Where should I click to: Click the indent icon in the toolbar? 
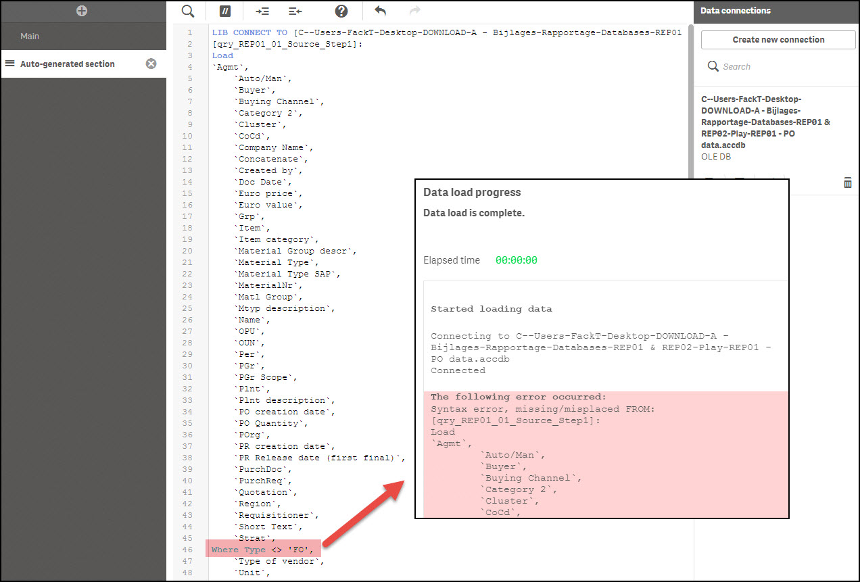tap(262, 11)
